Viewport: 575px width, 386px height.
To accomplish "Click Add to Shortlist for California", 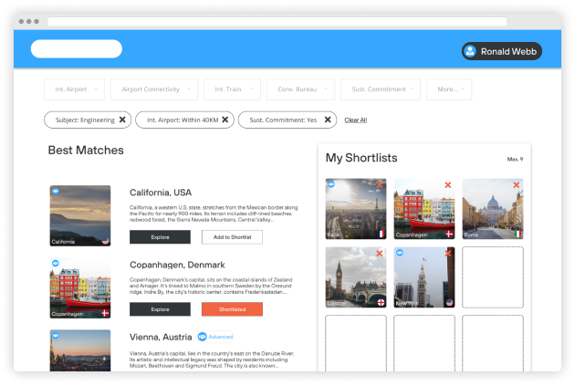I will pos(232,237).
